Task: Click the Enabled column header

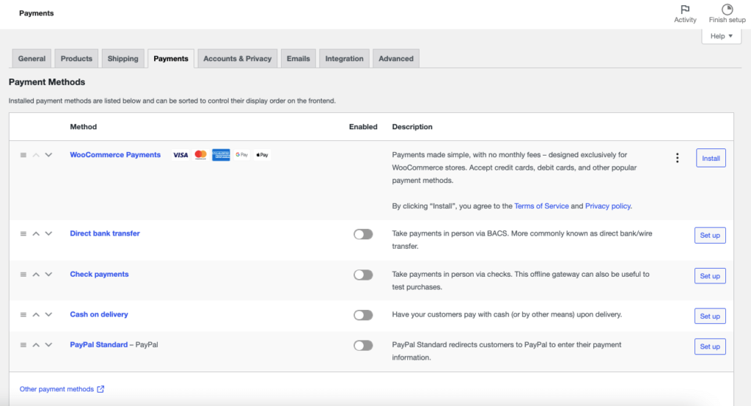Action: pos(363,126)
